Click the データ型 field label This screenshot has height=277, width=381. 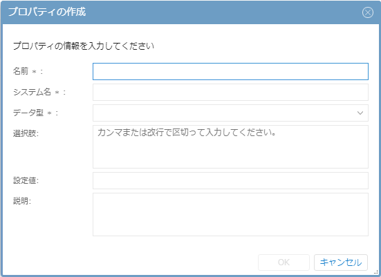(28, 113)
